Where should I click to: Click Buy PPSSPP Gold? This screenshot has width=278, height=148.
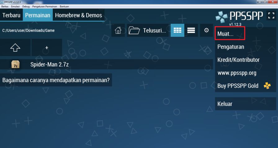pos(245,86)
